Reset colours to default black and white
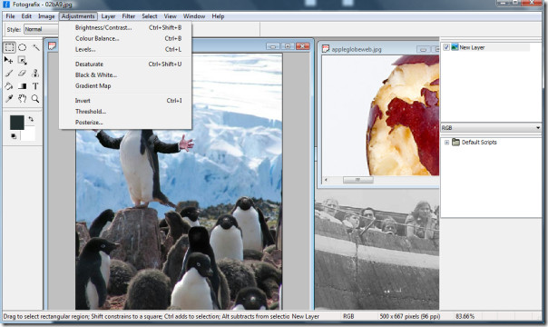This screenshot has width=548, height=327. pos(14,136)
